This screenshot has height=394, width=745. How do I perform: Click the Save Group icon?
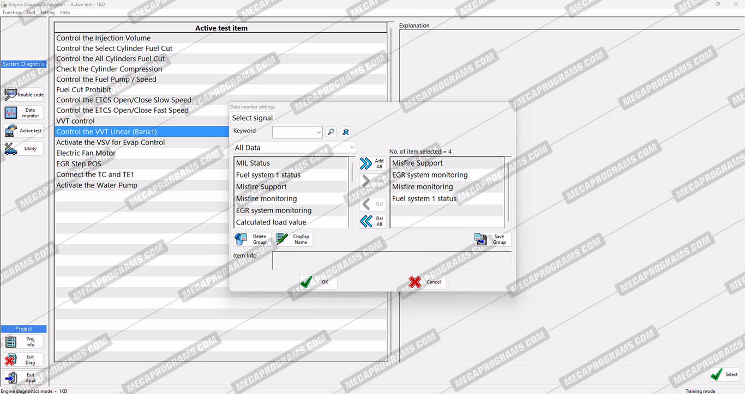point(492,240)
